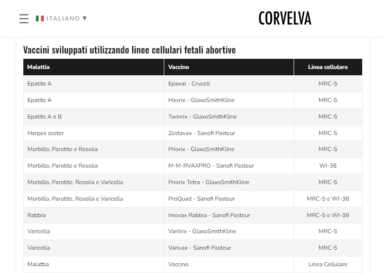Select the Imovax Rabbia - Sanofi Pasteur cell
The width and height of the screenshot is (385, 273).
229,215
